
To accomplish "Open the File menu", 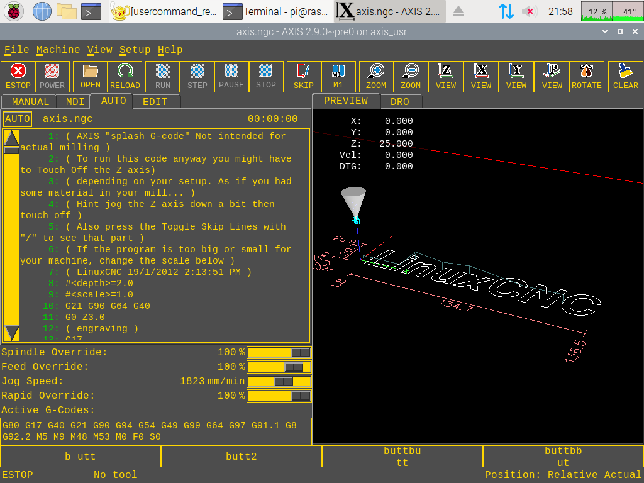I will click(x=17, y=50).
